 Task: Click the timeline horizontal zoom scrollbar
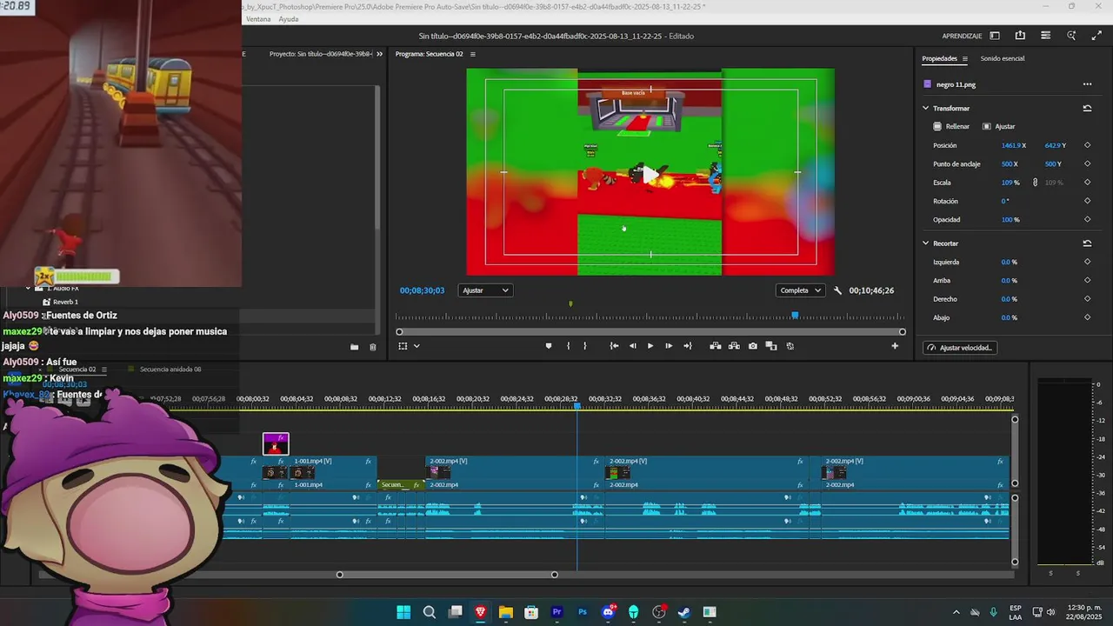447,575
